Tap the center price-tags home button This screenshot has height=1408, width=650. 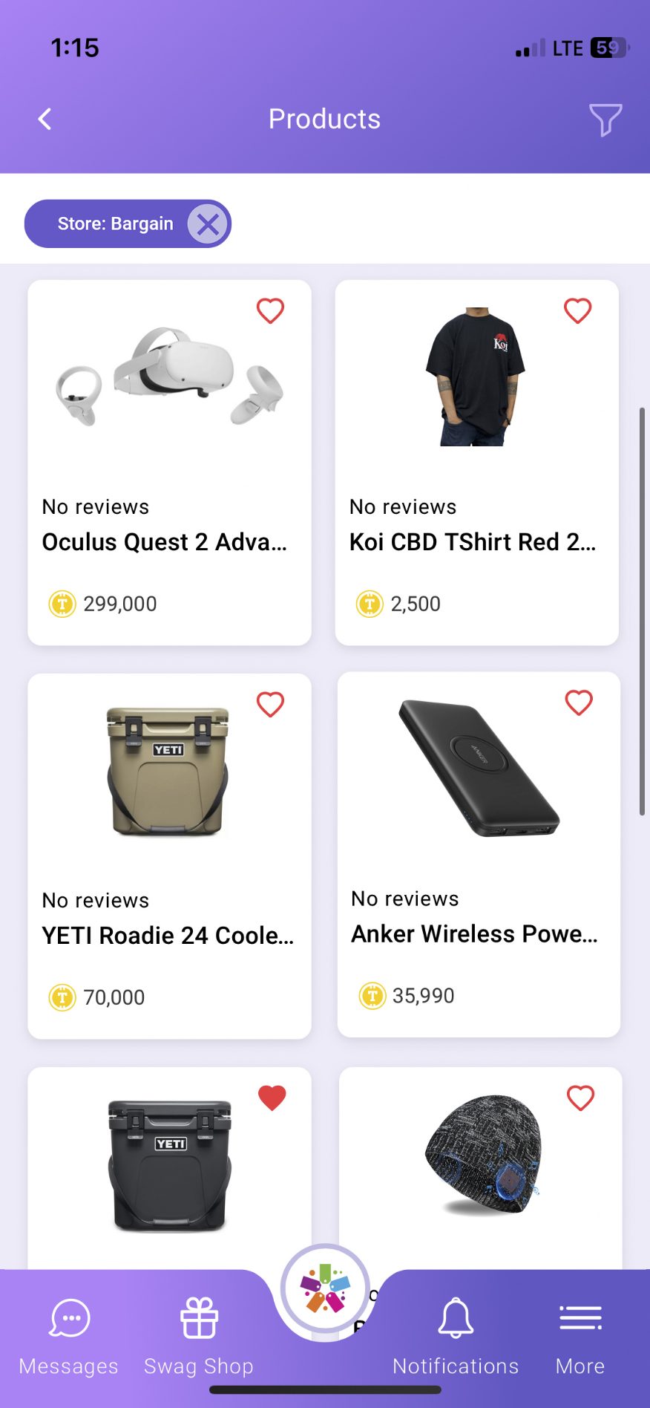pyautogui.click(x=325, y=1291)
